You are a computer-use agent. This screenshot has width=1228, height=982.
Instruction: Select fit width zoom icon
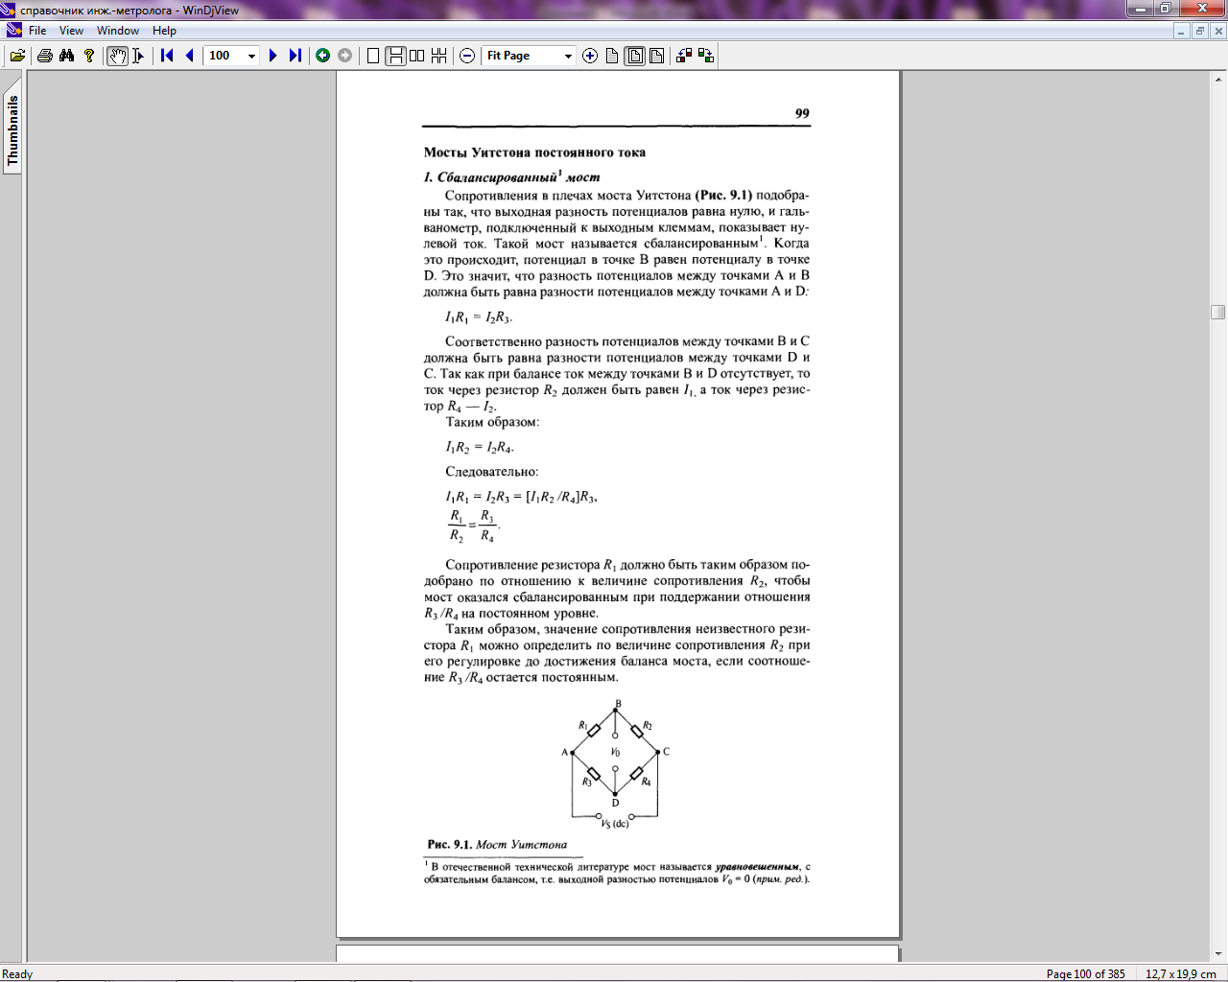click(657, 56)
